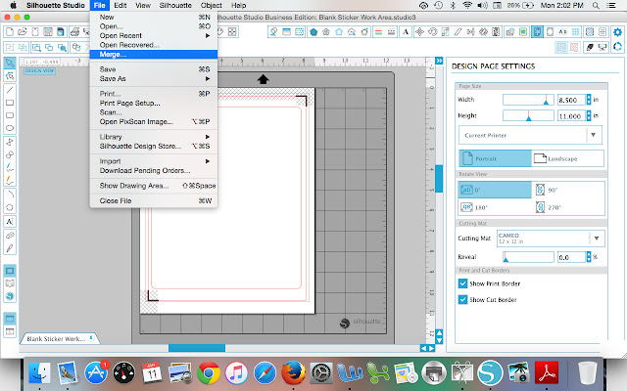Choose Merge... from the File menu

click(154, 55)
